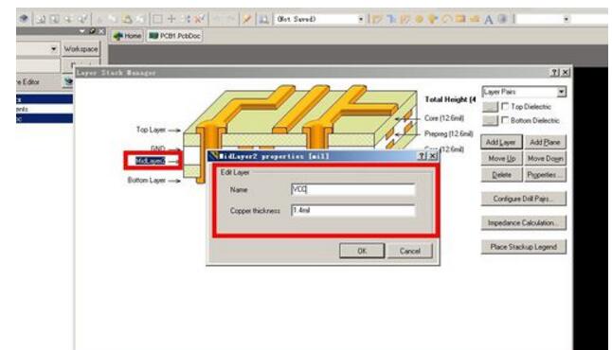Screen dimensions: 612x350
Task: Click help icon in MidLayer2 properties dialog
Action: coord(423,156)
